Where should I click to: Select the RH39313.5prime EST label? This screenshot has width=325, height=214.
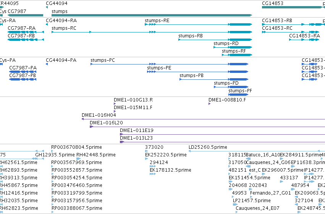pos(18,178)
